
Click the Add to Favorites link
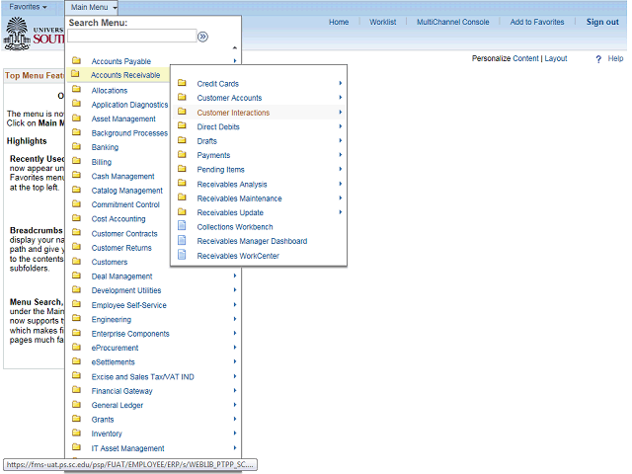pos(537,22)
